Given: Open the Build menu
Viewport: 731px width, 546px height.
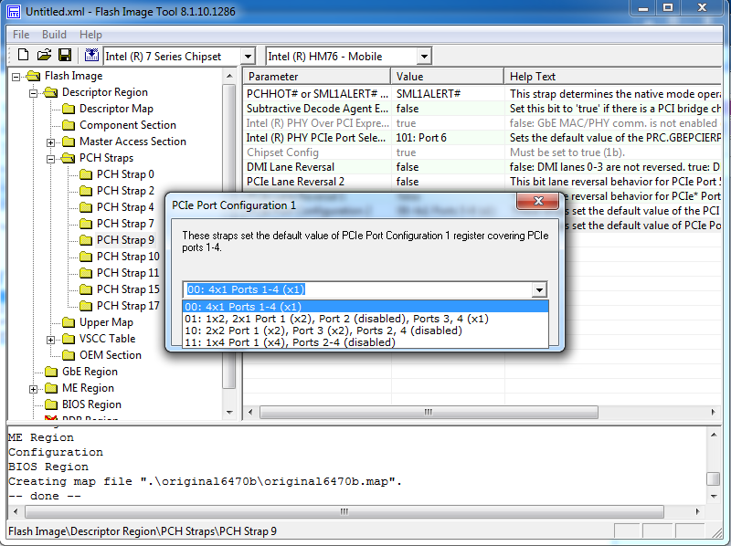Looking at the screenshot, I should pyautogui.click(x=54, y=35).
